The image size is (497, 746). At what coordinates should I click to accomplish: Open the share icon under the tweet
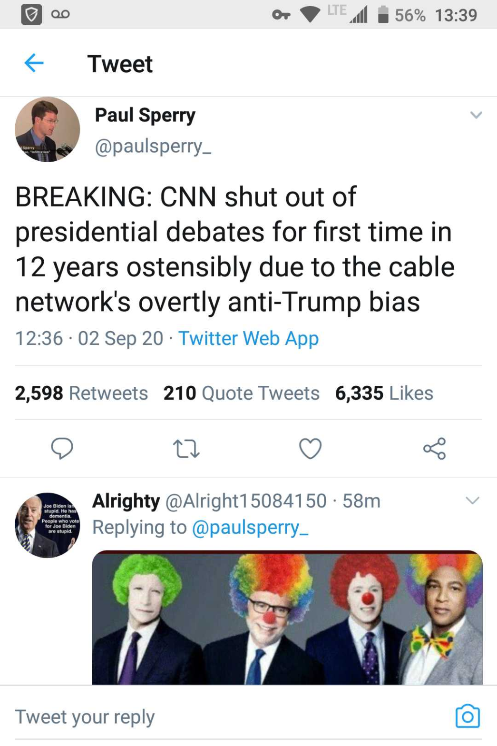pyautogui.click(x=434, y=448)
